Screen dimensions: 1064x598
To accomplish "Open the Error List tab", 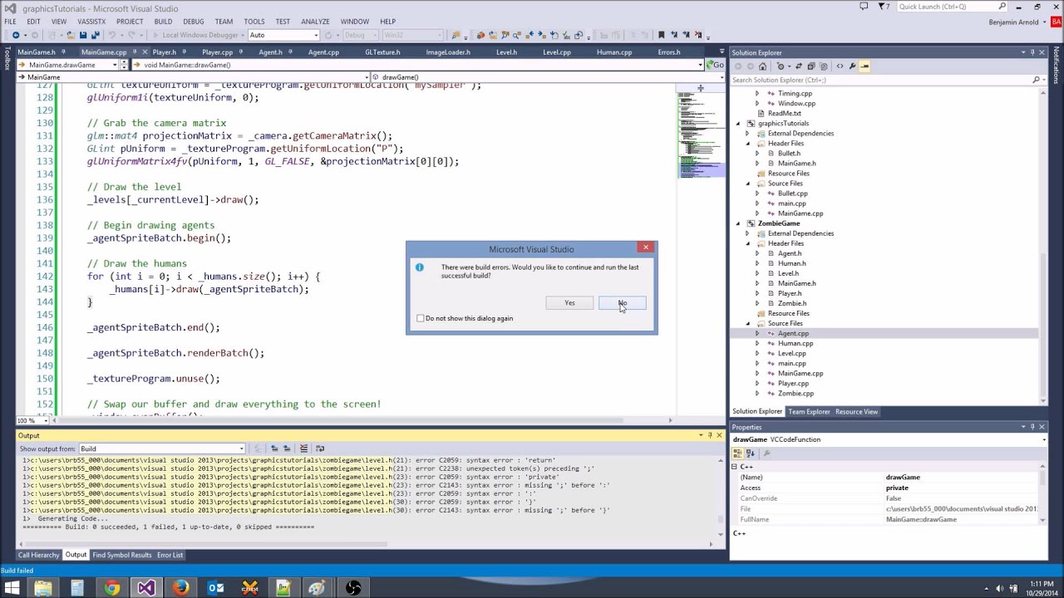I will pyautogui.click(x=170, y=555).
